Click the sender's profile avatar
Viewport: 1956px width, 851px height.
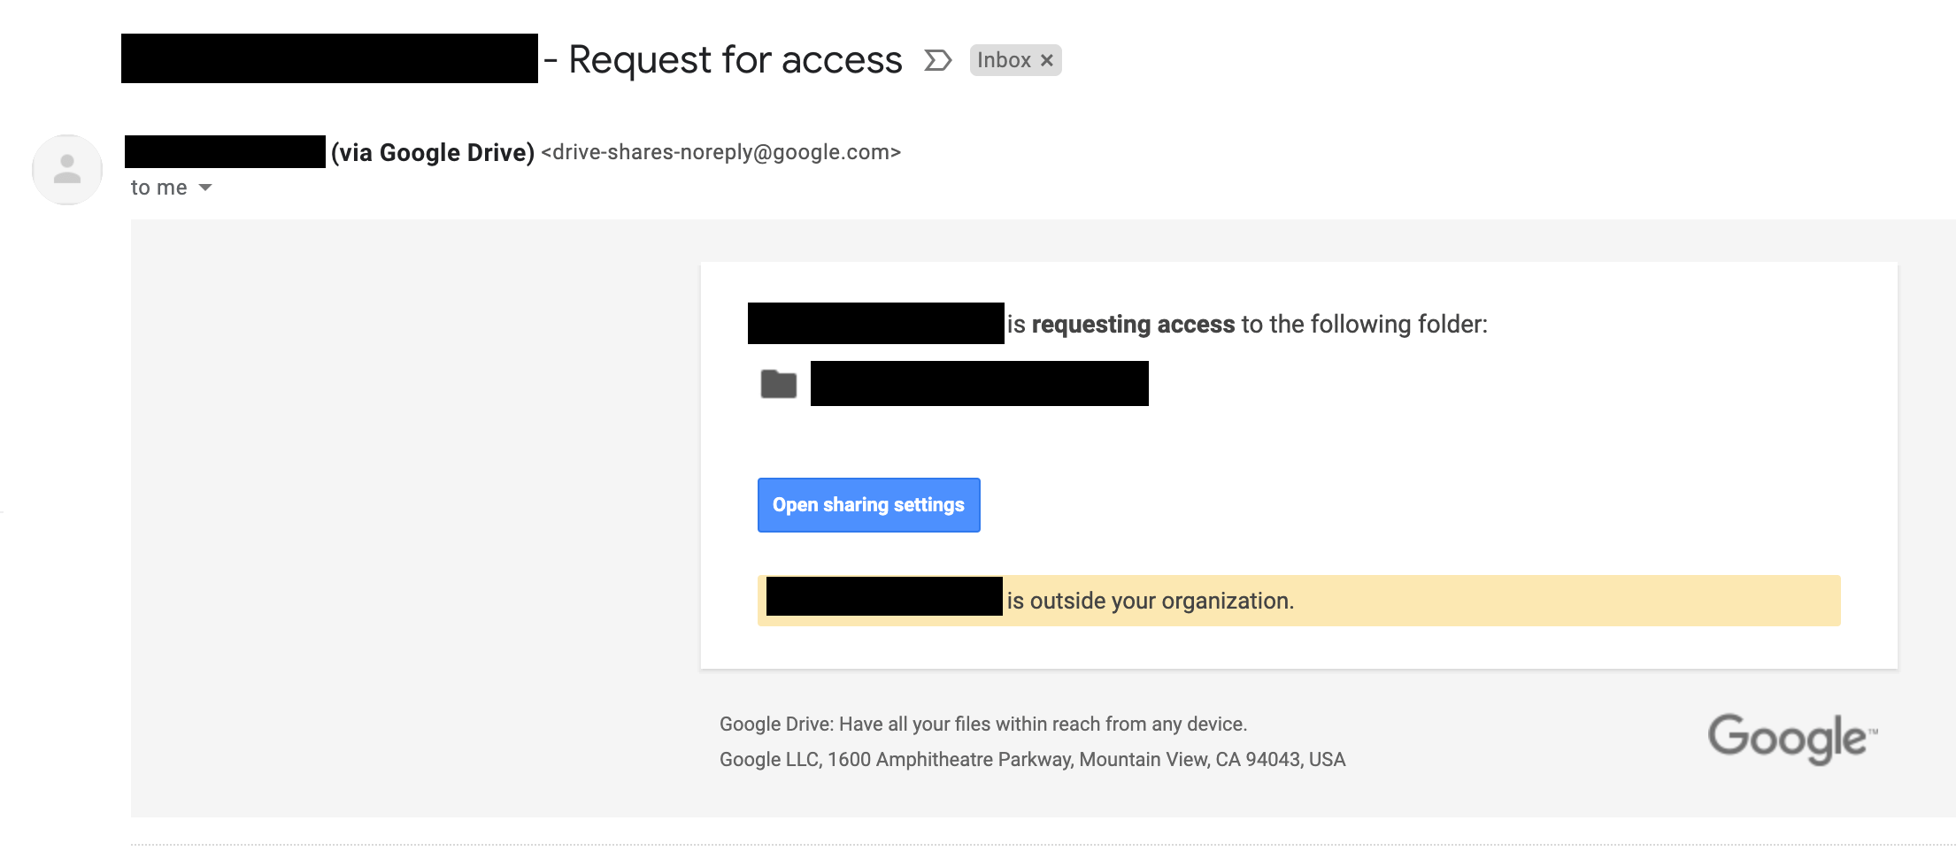pyautogui.click(x=67, y=169)
